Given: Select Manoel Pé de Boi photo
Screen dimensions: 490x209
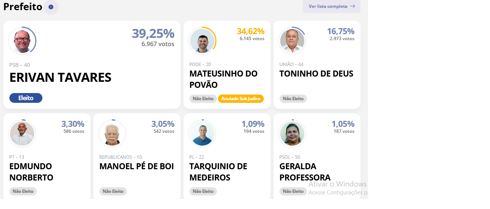Looking at the screenshot, I should tap(112, 134).
